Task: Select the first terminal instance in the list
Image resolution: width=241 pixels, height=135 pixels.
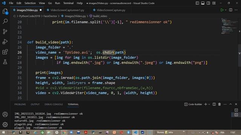Action: coord(236,110)
